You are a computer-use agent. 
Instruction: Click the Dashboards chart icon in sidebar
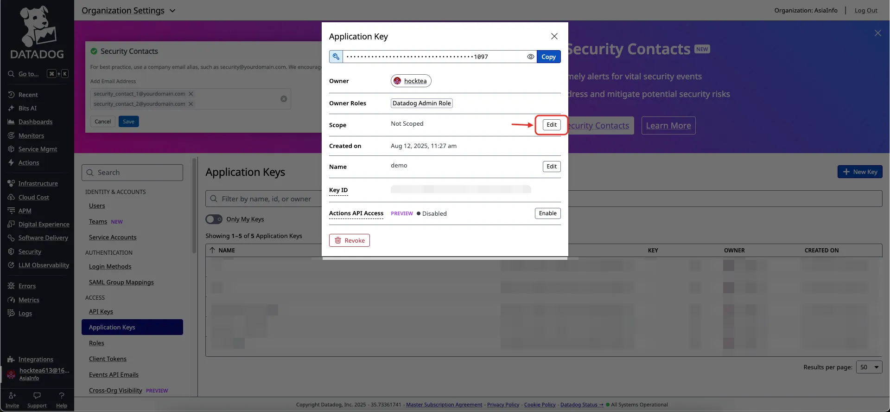pos(11,122)
